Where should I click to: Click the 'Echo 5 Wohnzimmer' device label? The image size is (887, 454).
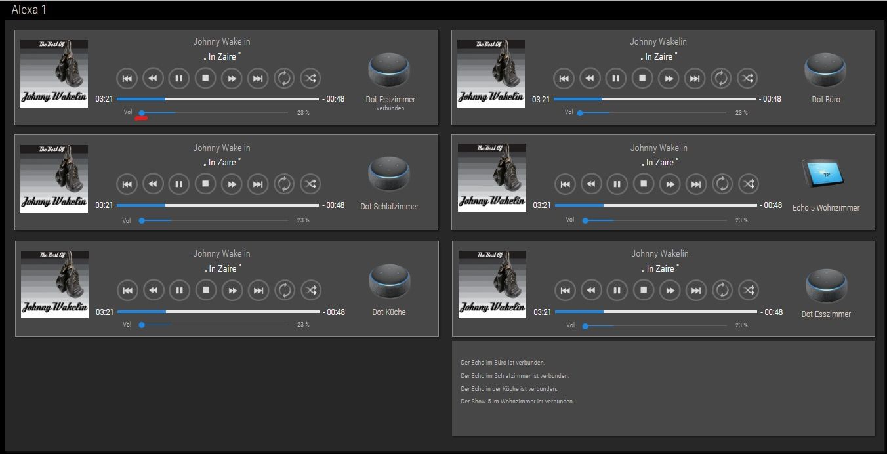[x=826, y=207]
